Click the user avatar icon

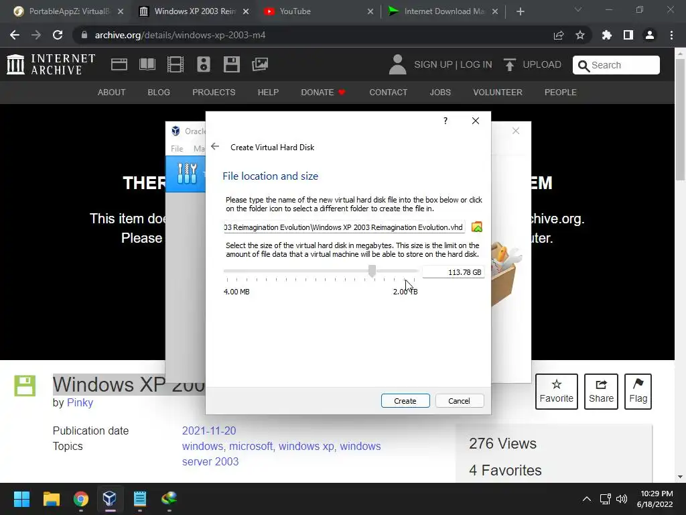coord(397,64)
